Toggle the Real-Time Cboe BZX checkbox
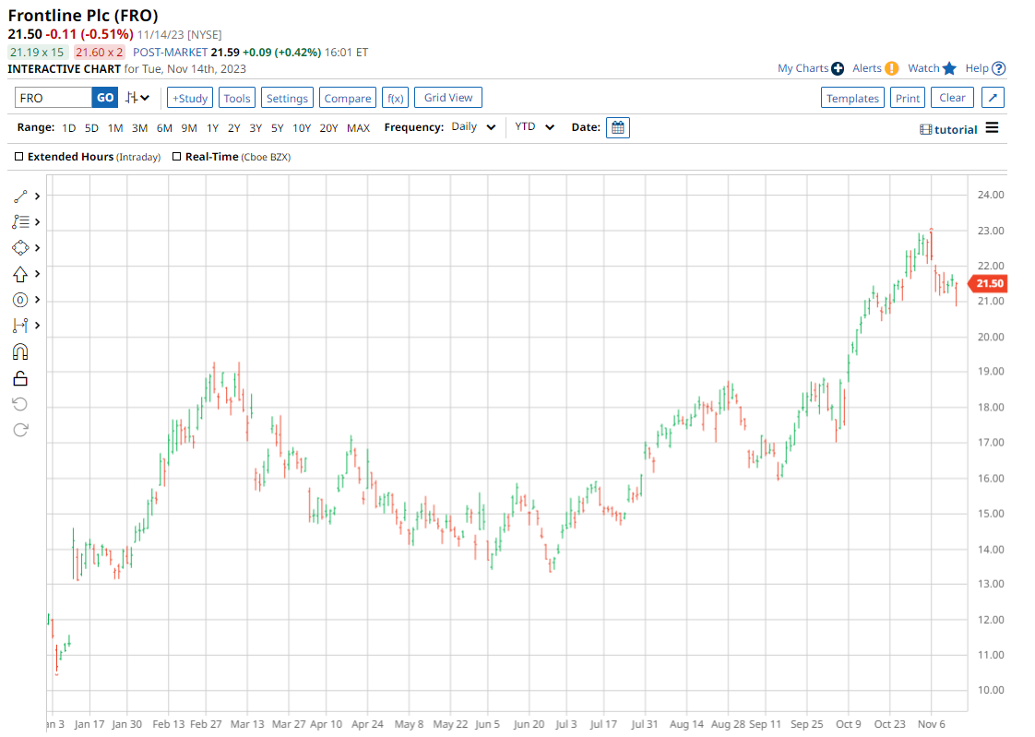Viewport: 1035px width, 737px height. click(x=177, y=158)
